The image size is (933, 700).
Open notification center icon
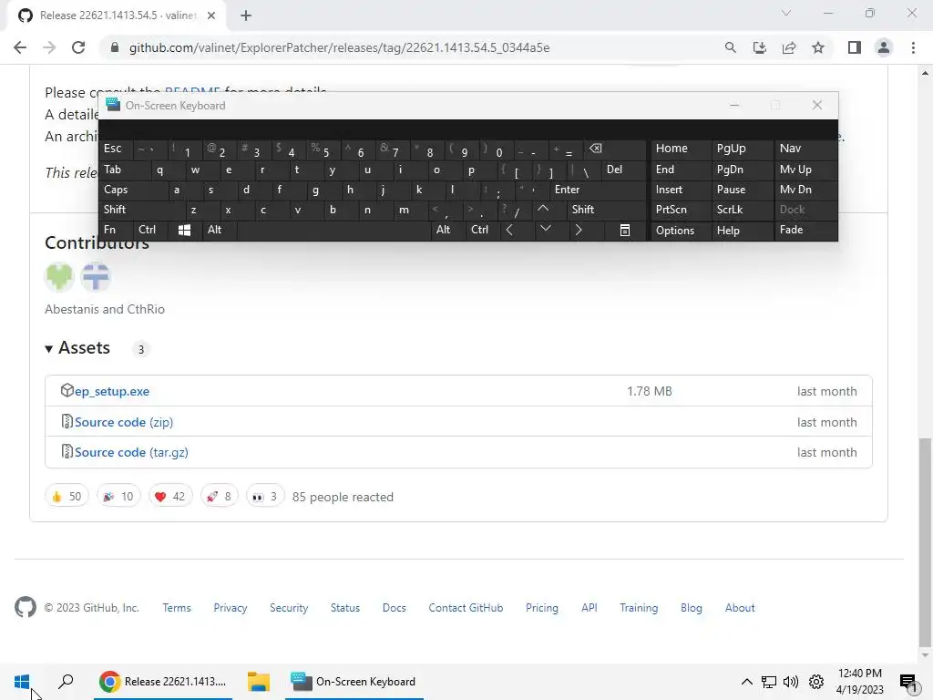point(908,684)
